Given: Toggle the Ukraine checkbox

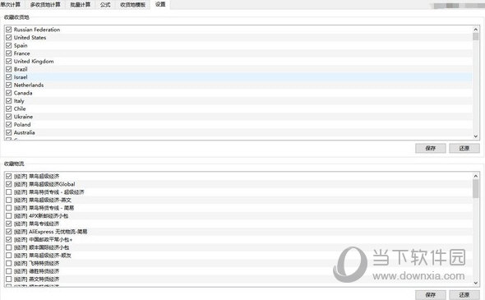Looking at the screenshot, I should pos(9,117).
